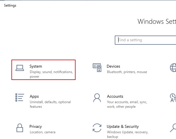Open the Time & Language clock icon
176x139 pixels.
click(173, 98)
